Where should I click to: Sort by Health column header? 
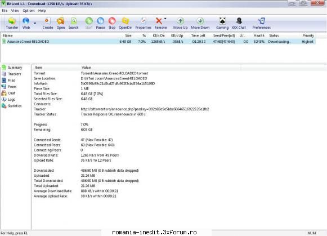coord(259,35)
